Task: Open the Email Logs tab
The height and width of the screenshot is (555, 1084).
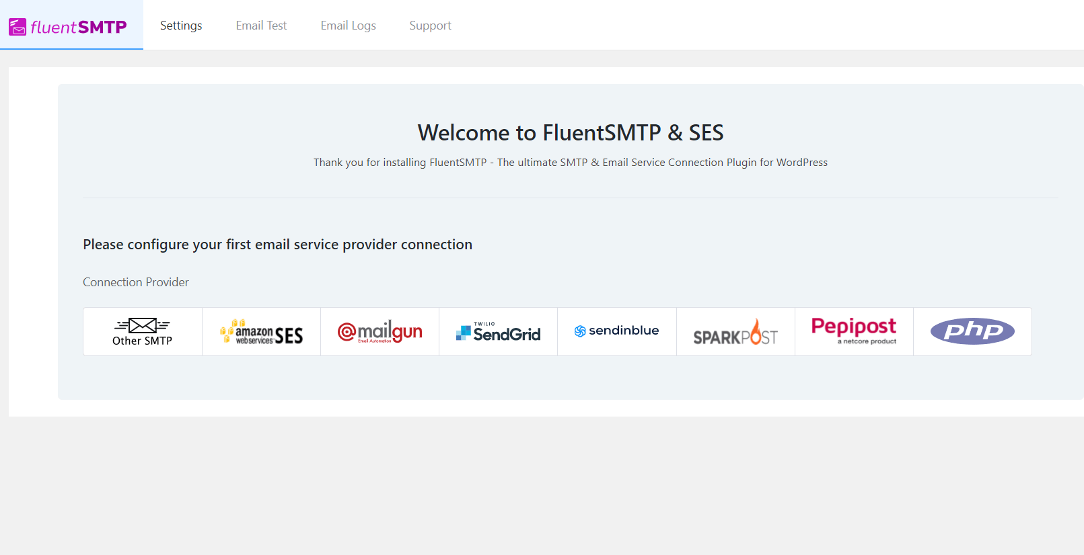Action: (348, 26)
